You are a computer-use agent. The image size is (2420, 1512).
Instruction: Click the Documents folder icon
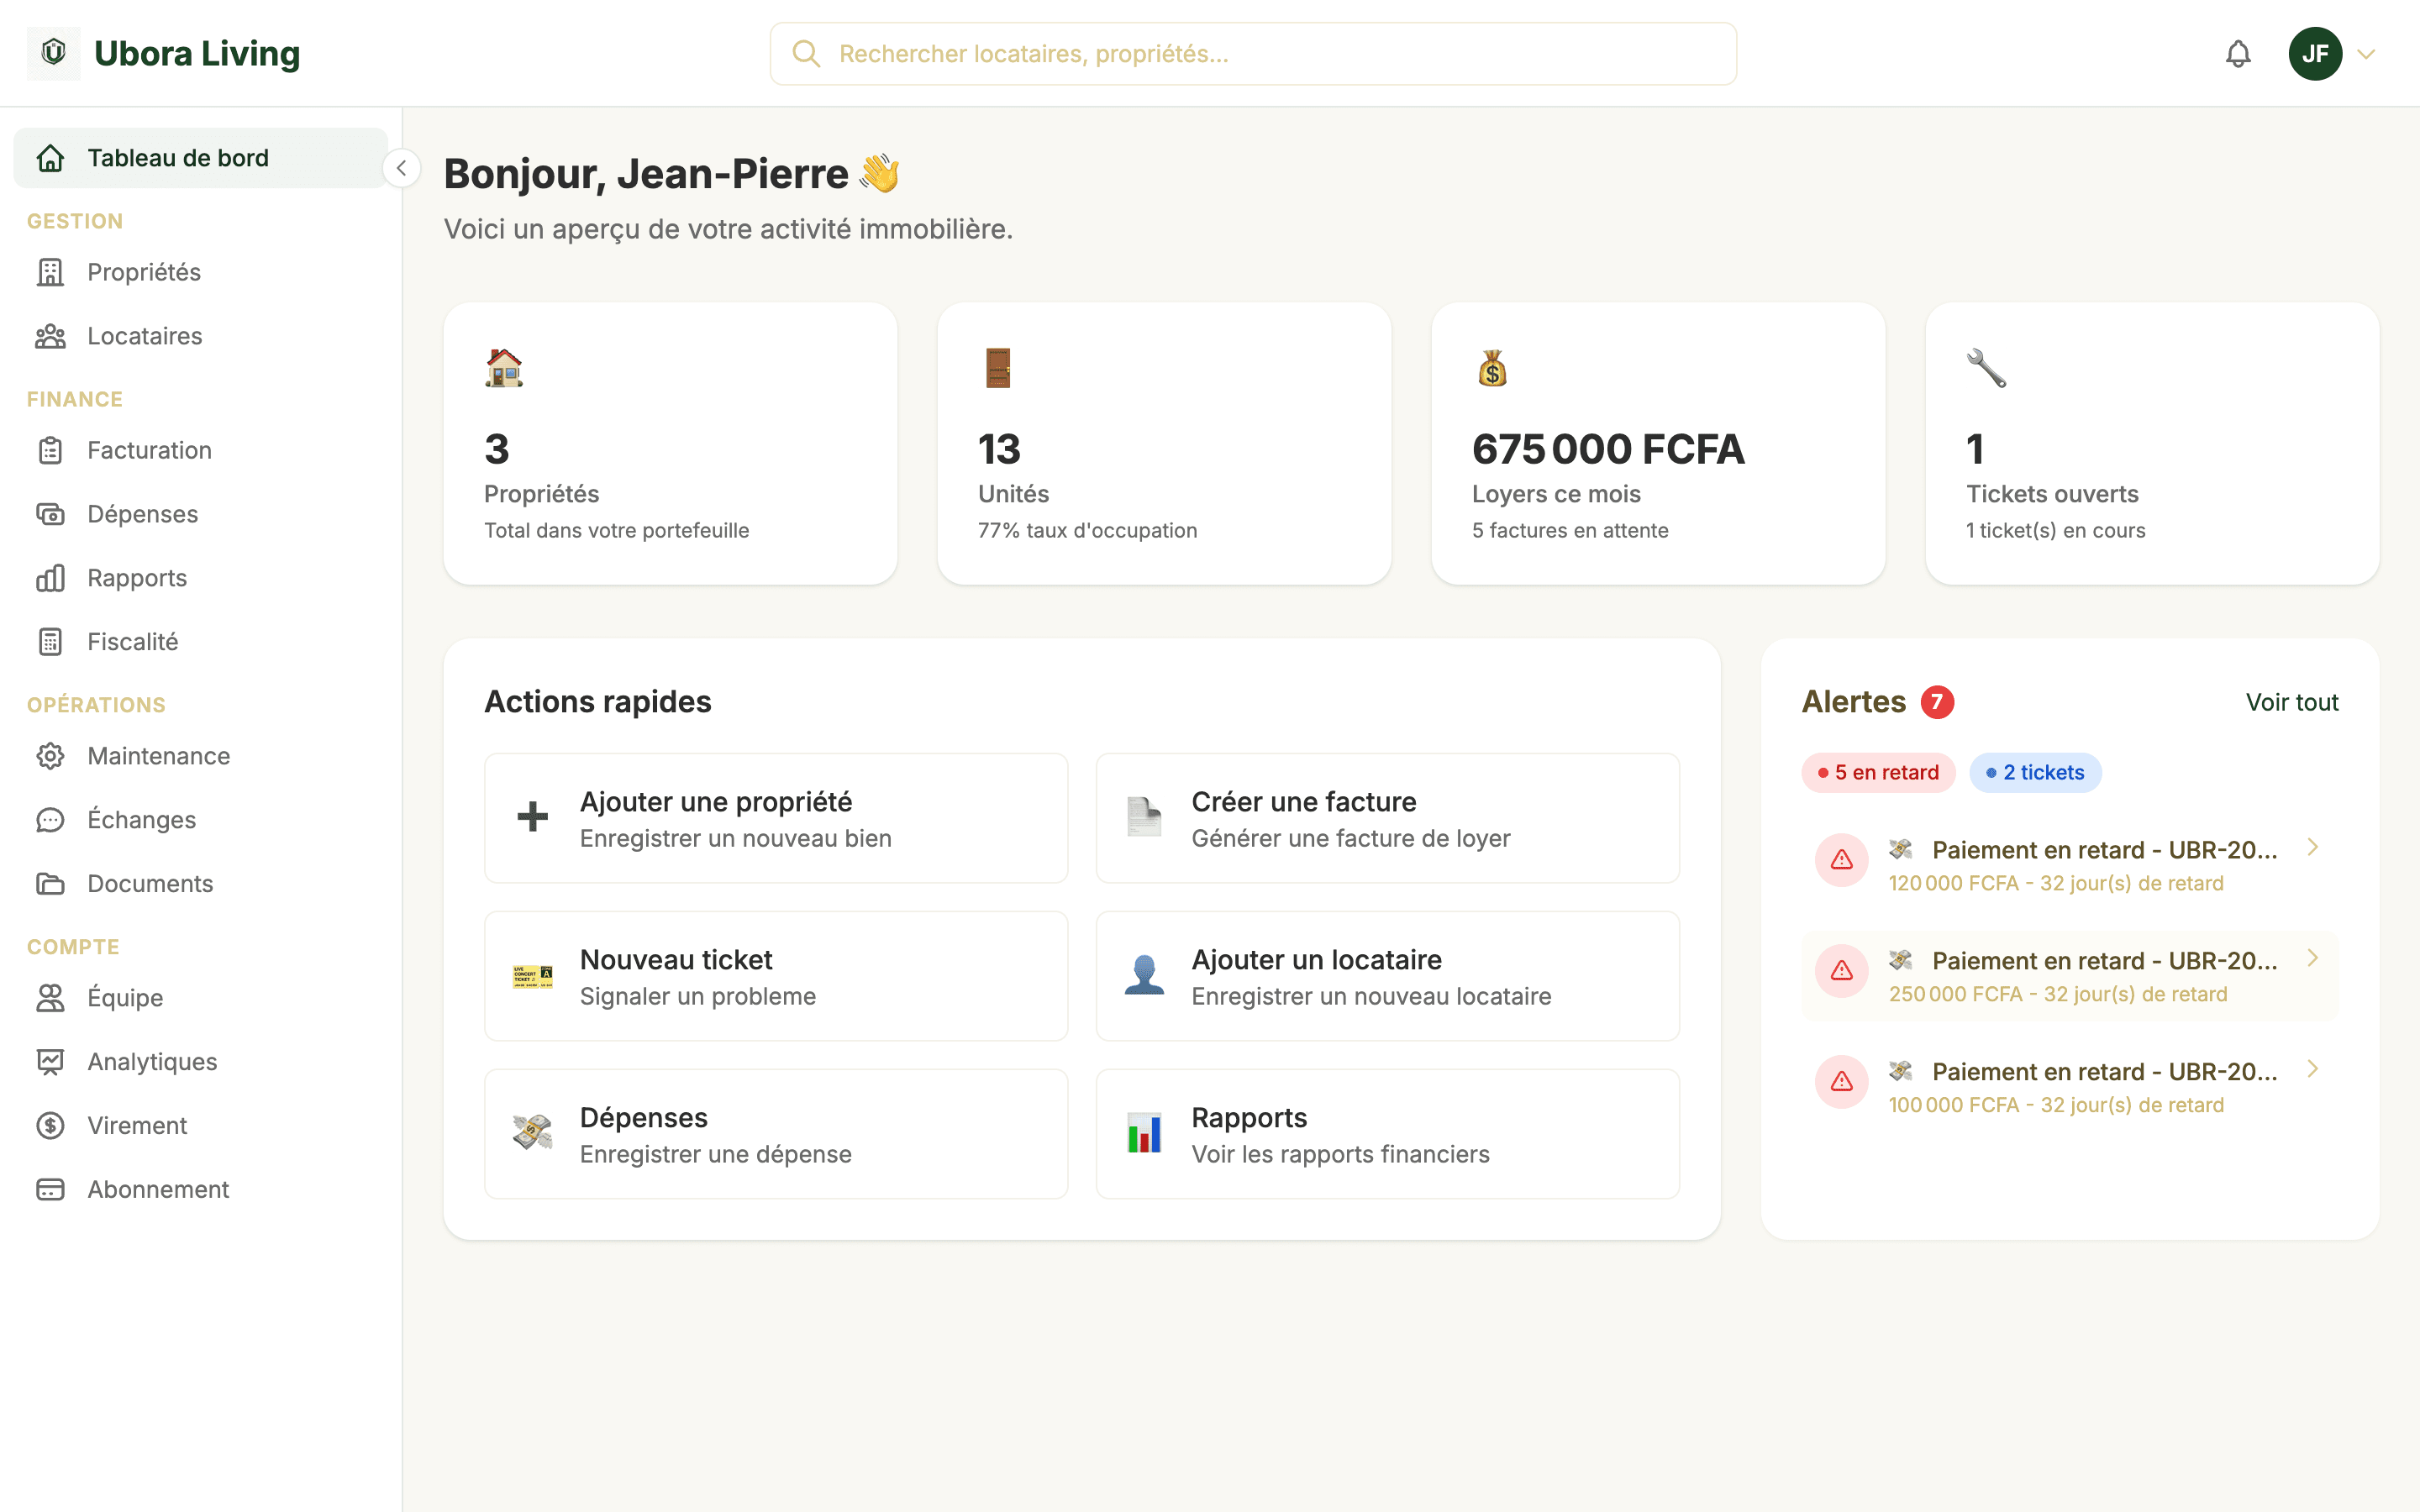pyautogui.click(x=50, y=884)
